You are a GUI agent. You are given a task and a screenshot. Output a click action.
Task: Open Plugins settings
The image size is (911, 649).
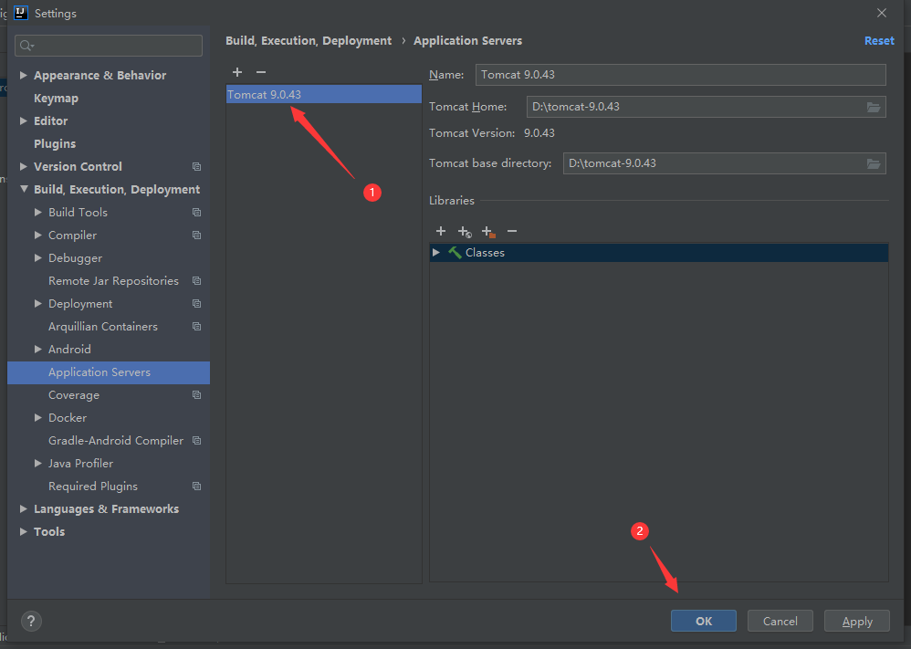click(x=55, y=143)
